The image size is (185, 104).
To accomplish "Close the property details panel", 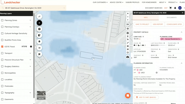I will tap(182, 13).
